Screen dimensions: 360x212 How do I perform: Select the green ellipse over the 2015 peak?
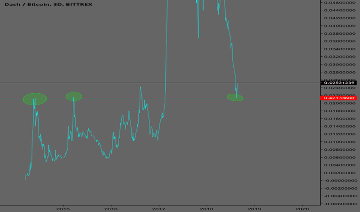pos(74,96)
